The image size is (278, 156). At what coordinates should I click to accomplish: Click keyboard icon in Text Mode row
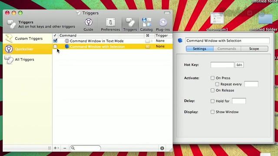[148, 41]
